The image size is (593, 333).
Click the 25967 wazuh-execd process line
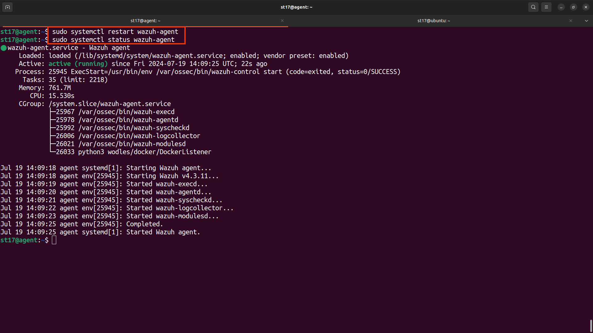[x=115, y=112]
